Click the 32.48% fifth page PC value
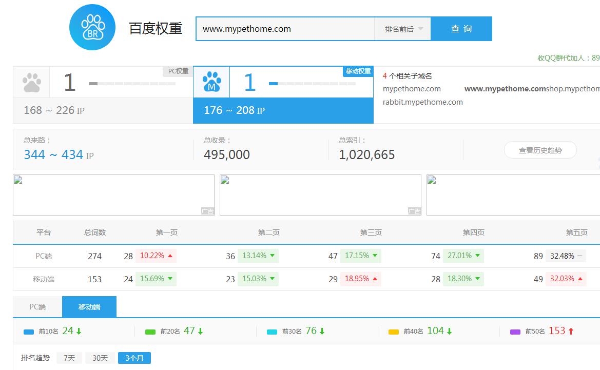This screenshot has height=370, width=600. (562, 256)
